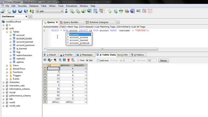Click the export table data icon

click(45, 60)
